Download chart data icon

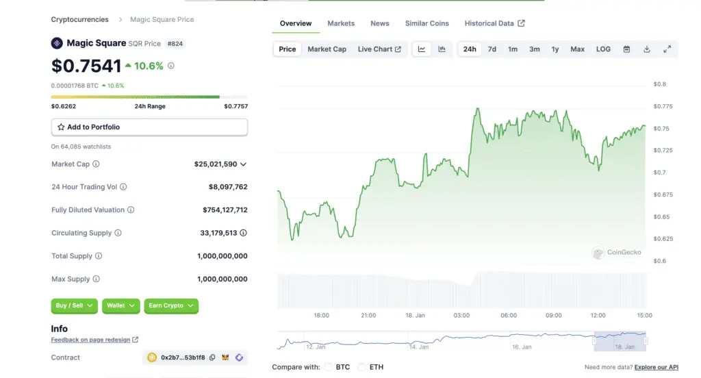click(647, 49)
